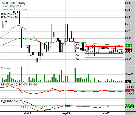Click the 0,800 price axis label
This screenshot has height=115, width=136.
[128, 3]
